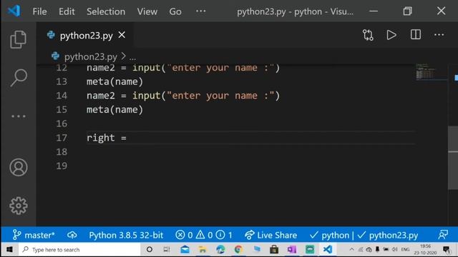Open the Selection menu
Screen dimensions: 458x257
click(x=106, y=11)
